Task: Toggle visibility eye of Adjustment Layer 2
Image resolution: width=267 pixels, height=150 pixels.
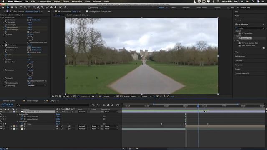Action: [x=1, y=112]
